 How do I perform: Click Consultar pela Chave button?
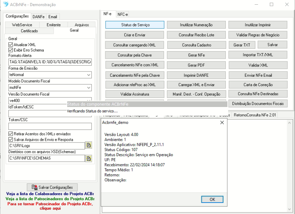tap(135, 55)
